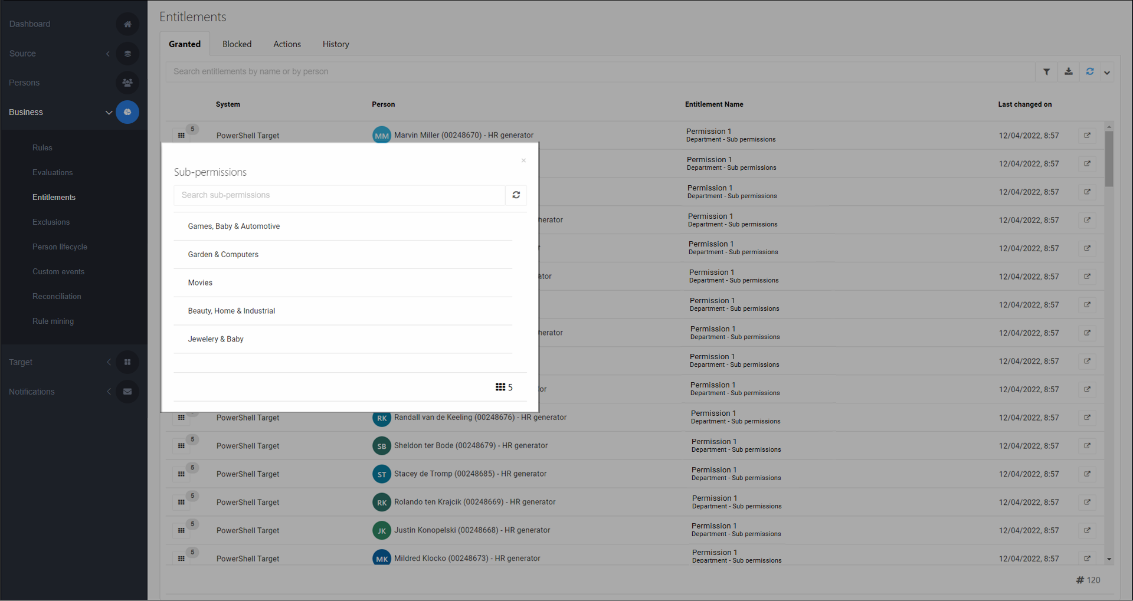
Task: Click the blue Business globe icon
Action: click(x=127, y=112)
